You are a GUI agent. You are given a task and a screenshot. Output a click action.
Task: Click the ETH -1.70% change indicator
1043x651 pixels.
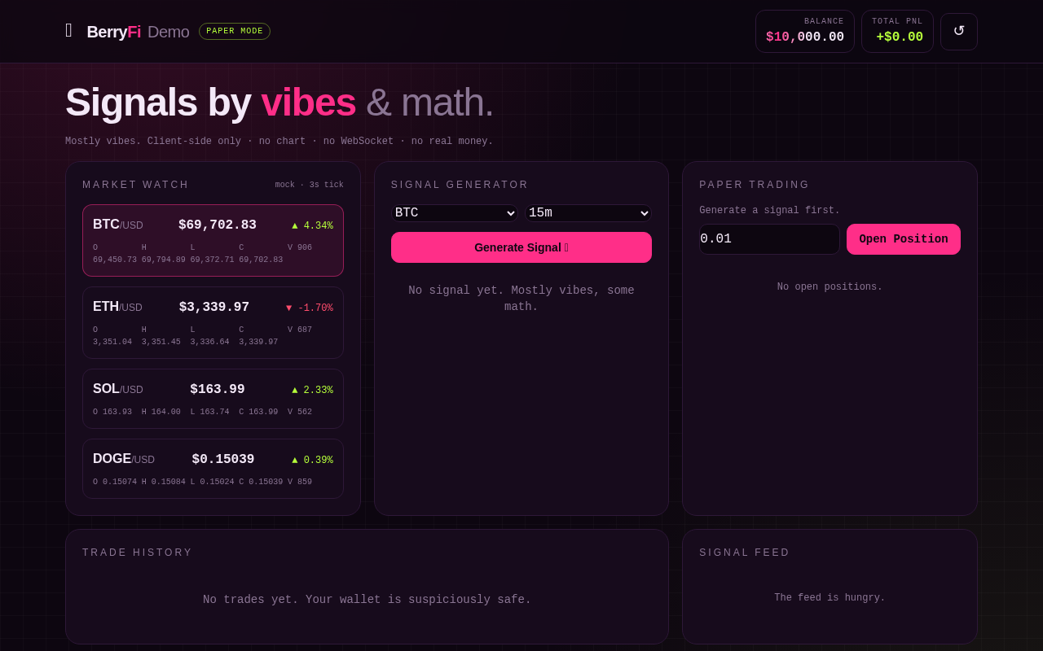click(309, 308)
